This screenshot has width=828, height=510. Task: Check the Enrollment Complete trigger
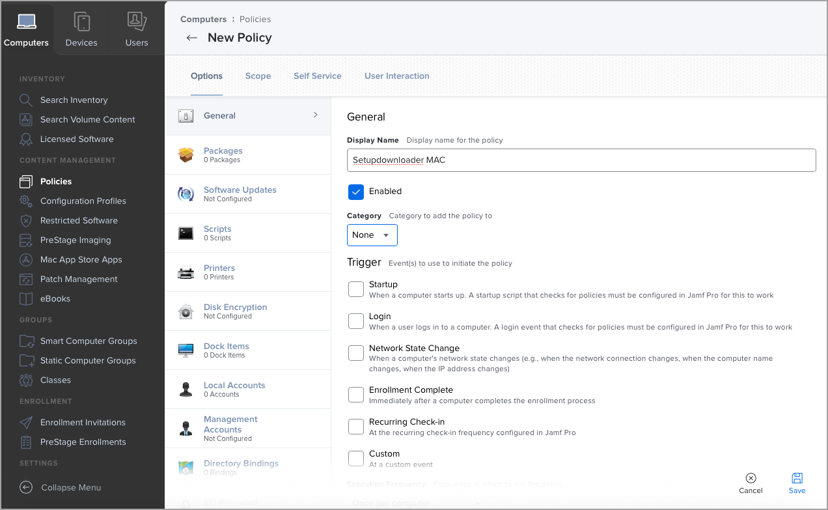point(356,395)
